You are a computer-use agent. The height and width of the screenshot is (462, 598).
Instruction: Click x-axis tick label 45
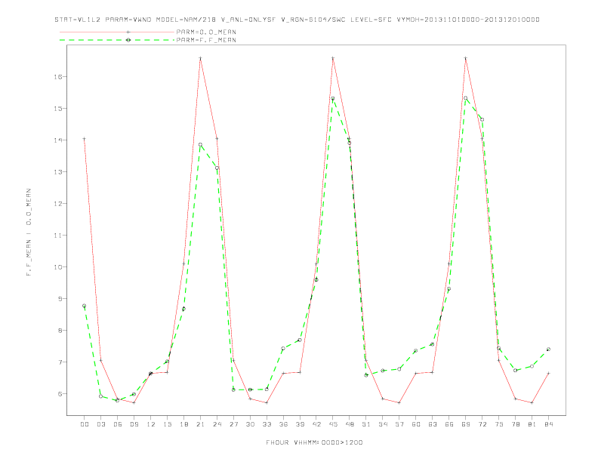(333, 424)
